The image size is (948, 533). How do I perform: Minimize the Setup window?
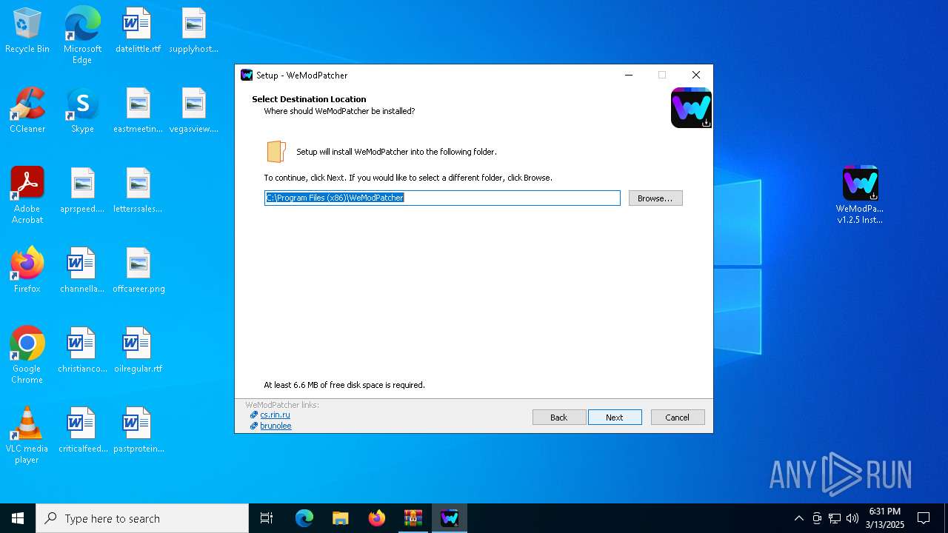pyautogui.click(x=629, y=75)
